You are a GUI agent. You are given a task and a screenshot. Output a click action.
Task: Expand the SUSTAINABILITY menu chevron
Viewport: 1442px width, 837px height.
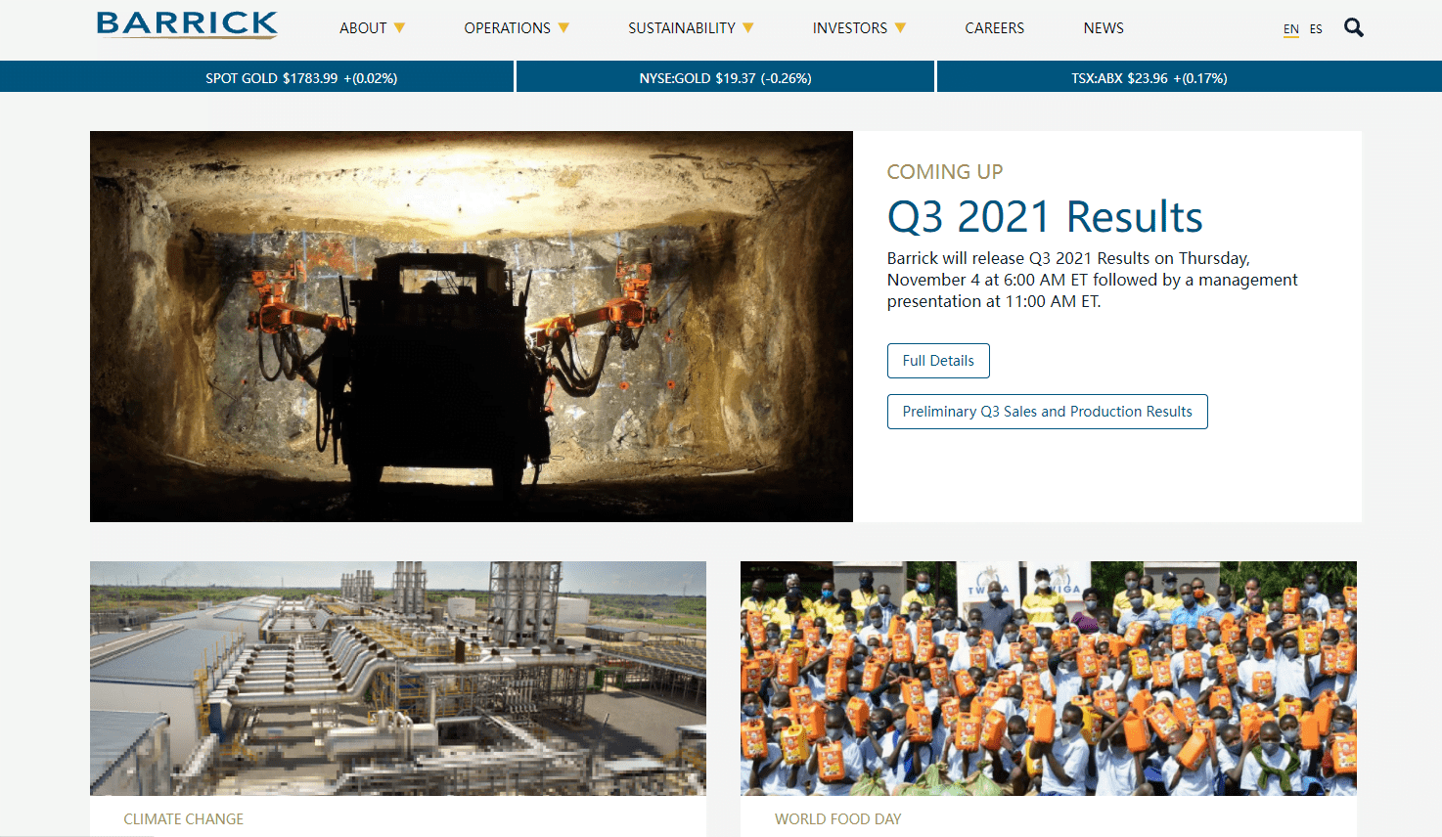(x=749, y=27)
